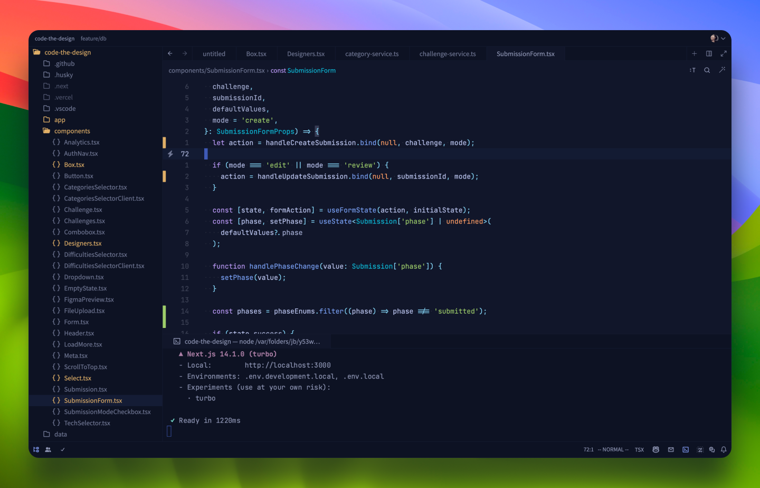Expand the app folder
Viewport: 760px width, 488px height.
pos(96,120)
